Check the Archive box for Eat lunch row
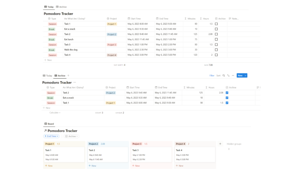 216,39
